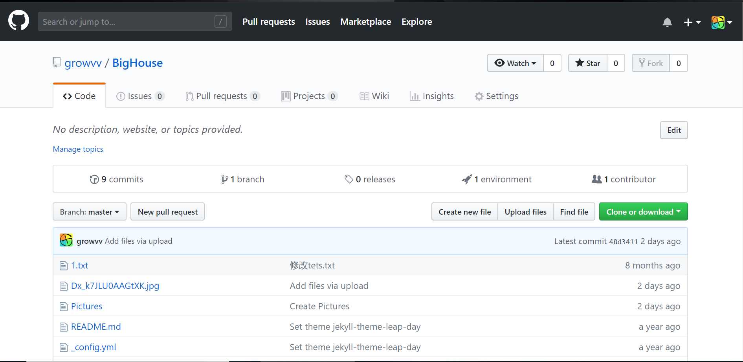Select the Code tab
The width and height of the screenshot is (743, 362).
pyautogui.click(x=79, y=96)
